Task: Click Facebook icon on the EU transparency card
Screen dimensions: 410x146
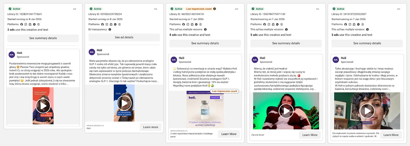Action: [103, 24]
